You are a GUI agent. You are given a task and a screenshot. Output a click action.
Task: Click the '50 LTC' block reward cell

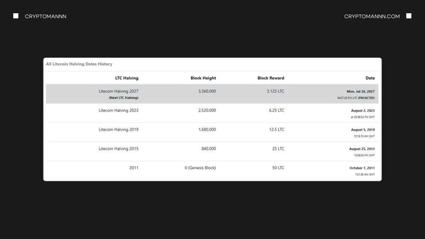click(278, 168)
